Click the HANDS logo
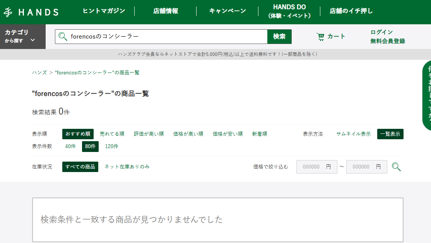 pos(31,12)
